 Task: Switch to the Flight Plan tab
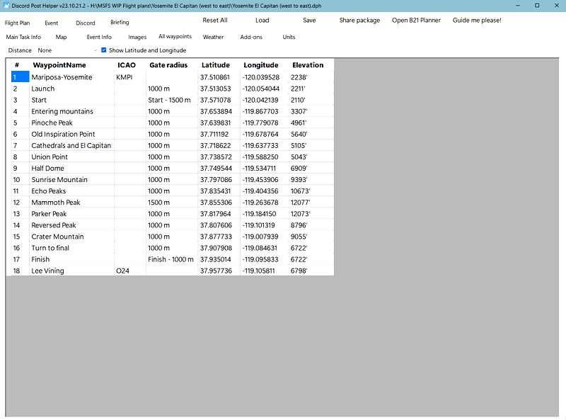(17, 22)
